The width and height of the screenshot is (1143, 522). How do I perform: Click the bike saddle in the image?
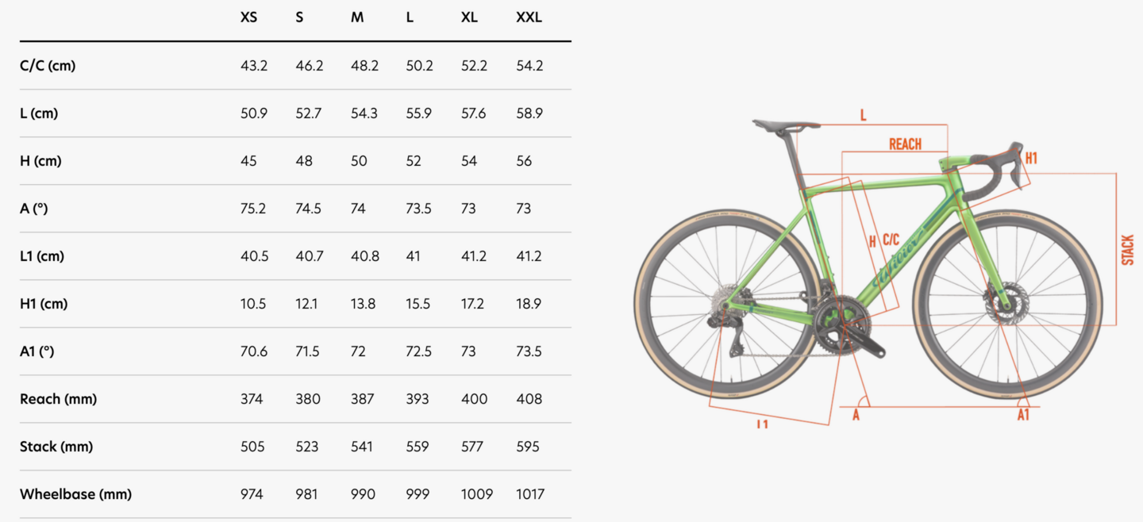coord(786,125)
